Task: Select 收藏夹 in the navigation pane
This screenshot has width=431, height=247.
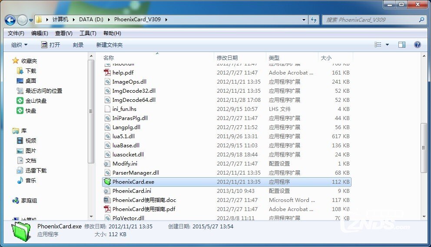Action: [x=29, y=61]
